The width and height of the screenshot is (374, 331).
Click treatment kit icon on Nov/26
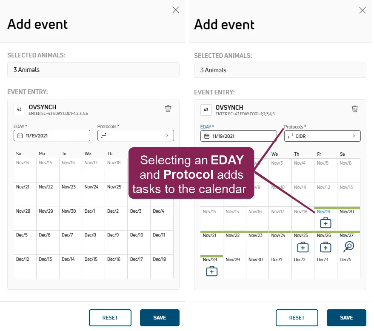tap(325, 247)
